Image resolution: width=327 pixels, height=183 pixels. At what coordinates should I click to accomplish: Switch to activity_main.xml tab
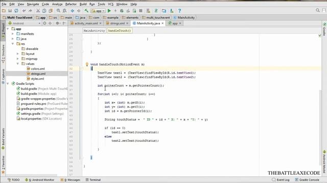click(86, 23)
